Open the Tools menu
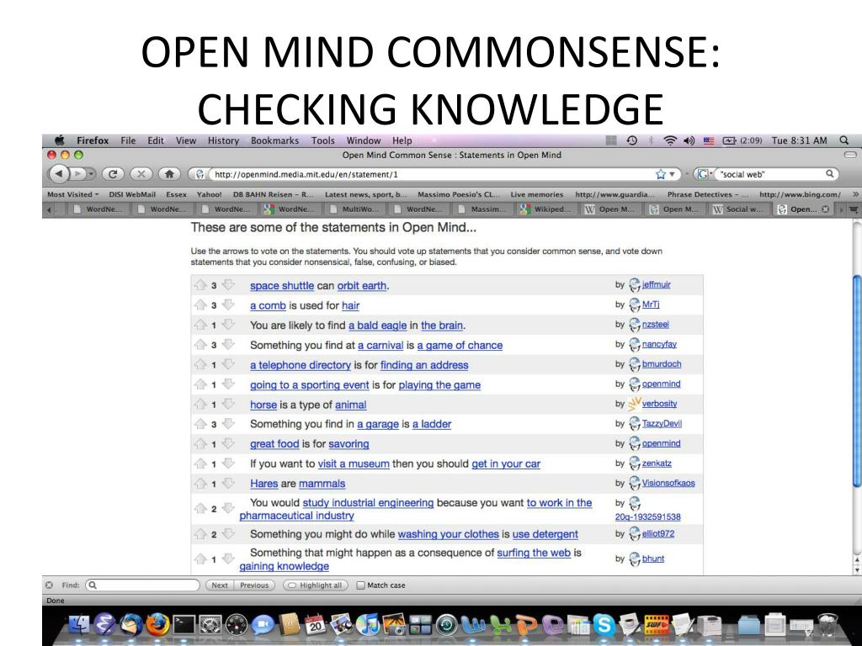 tap(322, 140)
